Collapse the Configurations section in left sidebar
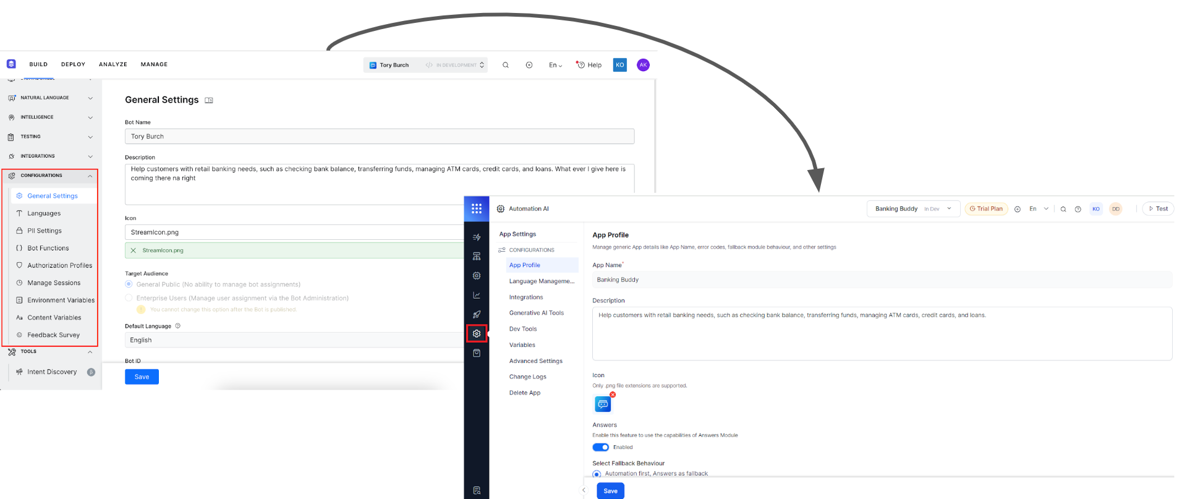This screenshot has width=1182, height=499. pyautogui.click(x=90, y=176)
